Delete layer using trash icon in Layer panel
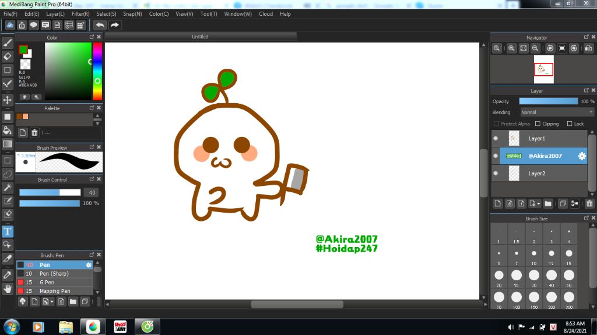597x335 pixels. click(x=589, y=203)
